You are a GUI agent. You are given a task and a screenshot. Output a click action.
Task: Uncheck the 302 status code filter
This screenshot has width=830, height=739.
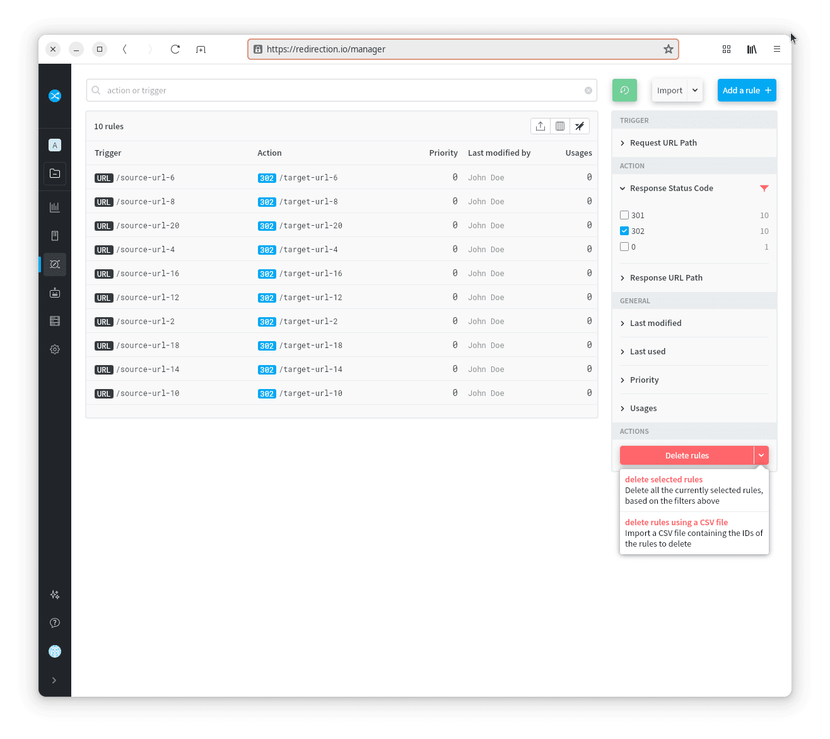tap(624, 231)
